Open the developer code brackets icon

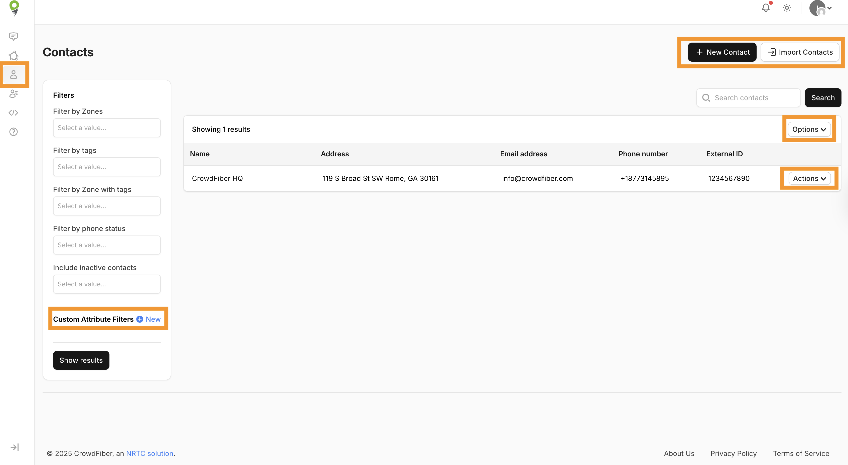(14, 113)
